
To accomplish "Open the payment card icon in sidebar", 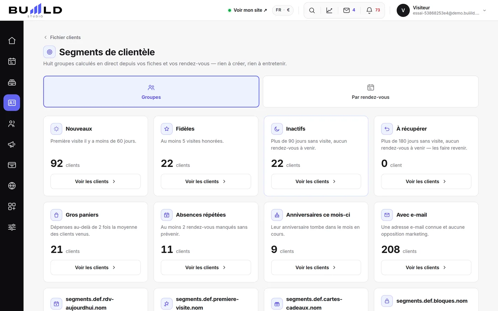I will tap(12, 165).
